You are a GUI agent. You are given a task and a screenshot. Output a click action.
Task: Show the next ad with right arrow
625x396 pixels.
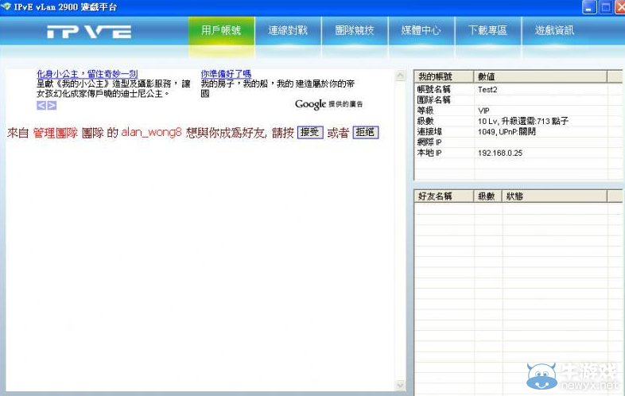point(52,105)
